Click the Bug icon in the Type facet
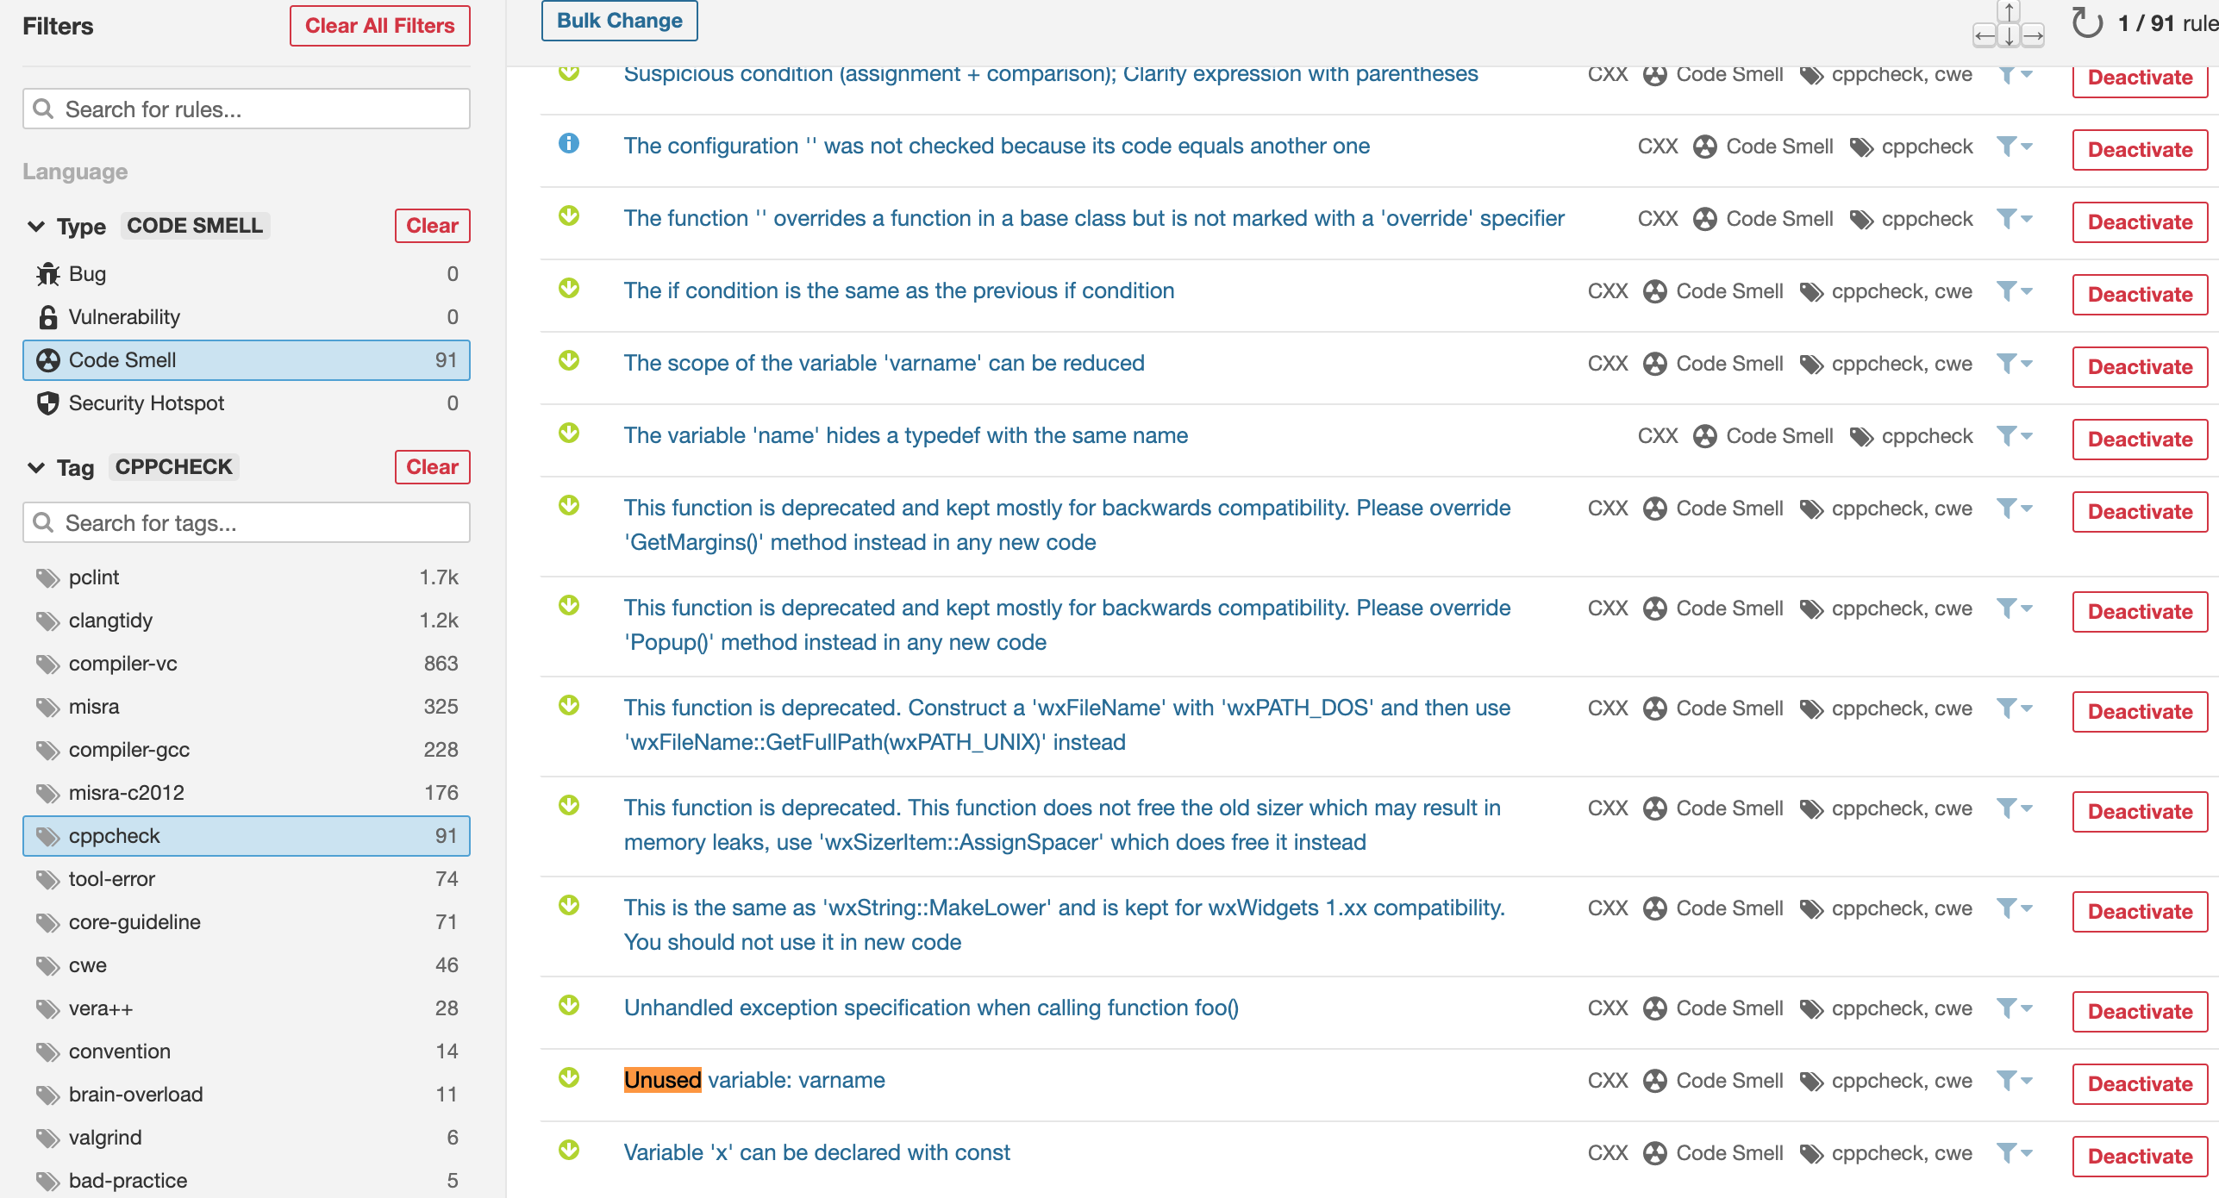 pyautogui.click(x=46, y=273)
